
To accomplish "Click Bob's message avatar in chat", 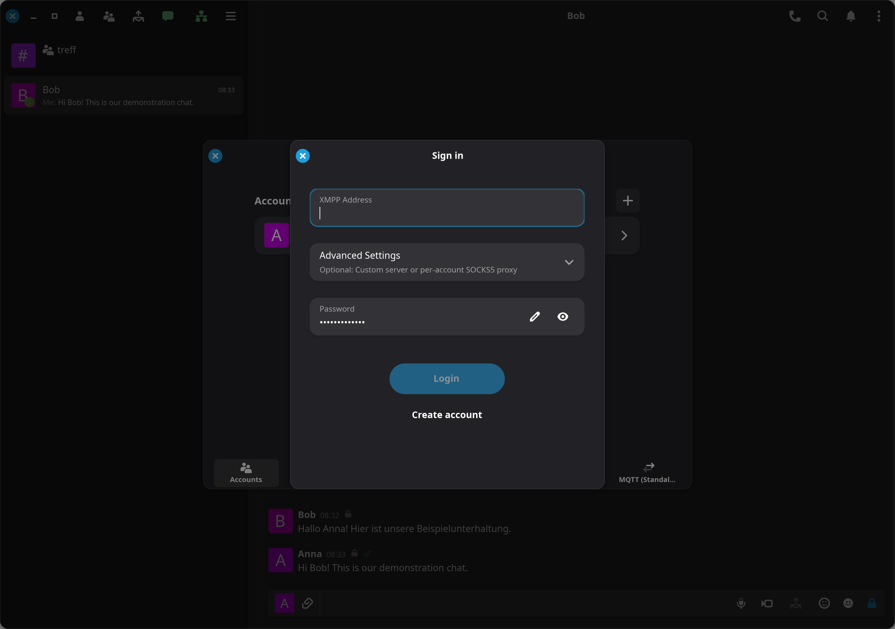I will click(280, 521).
